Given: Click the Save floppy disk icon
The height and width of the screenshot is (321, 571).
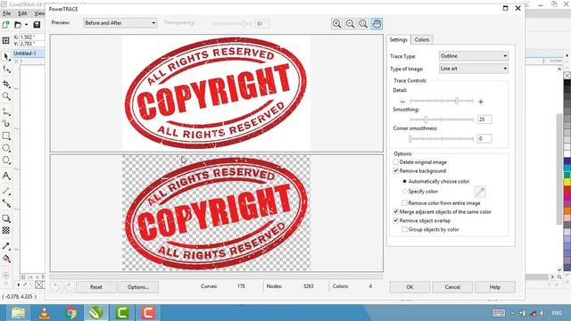Looking at the screenshot, I should (37, 25).
